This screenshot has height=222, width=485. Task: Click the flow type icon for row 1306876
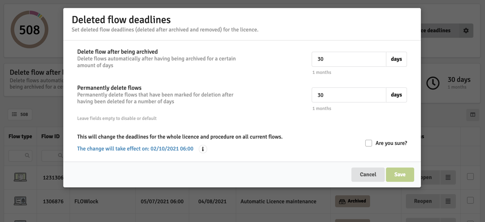[x=20, y=201]
